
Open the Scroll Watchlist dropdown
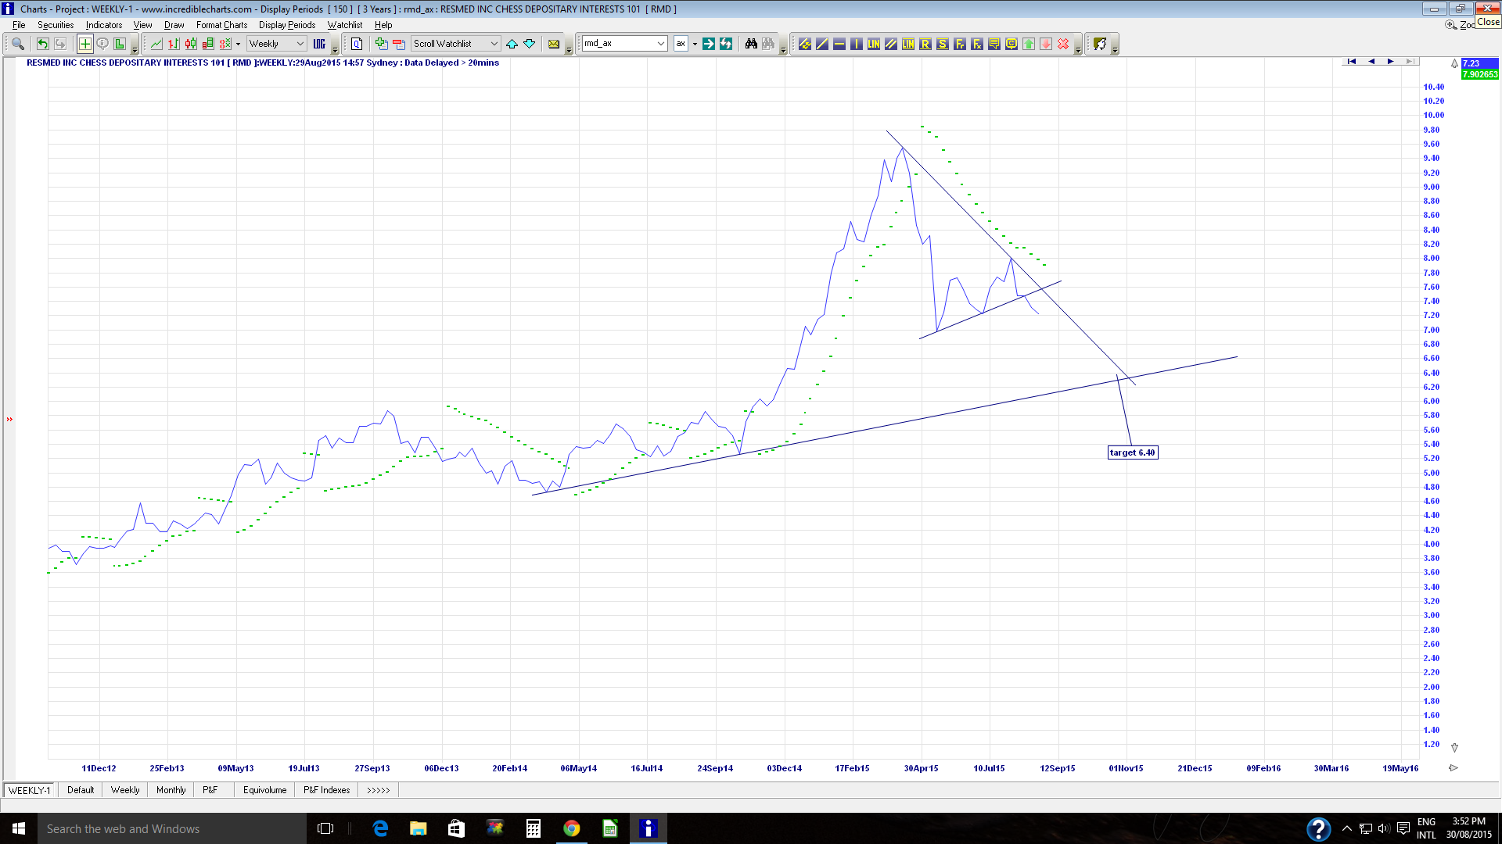tap(455, 44)
